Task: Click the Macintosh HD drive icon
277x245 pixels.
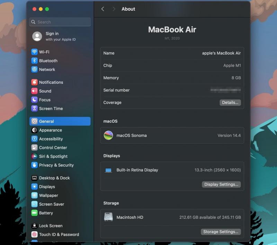Action: click(x=108, y=217)
